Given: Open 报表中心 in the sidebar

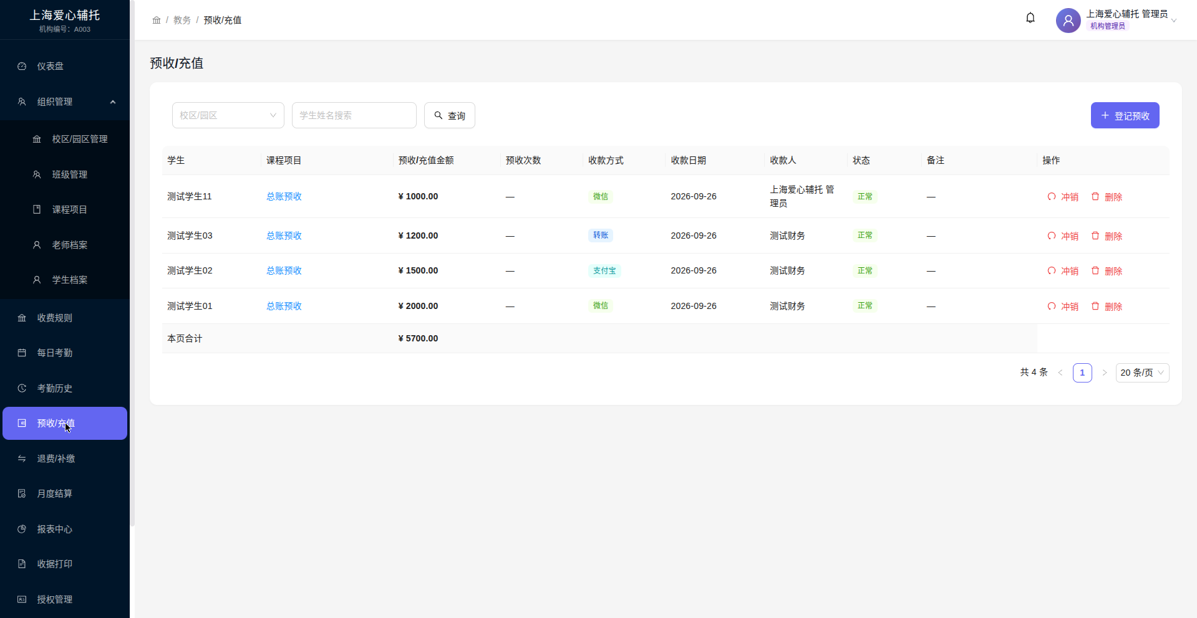Looking at the screenshot, I should (x=65, y=529).
